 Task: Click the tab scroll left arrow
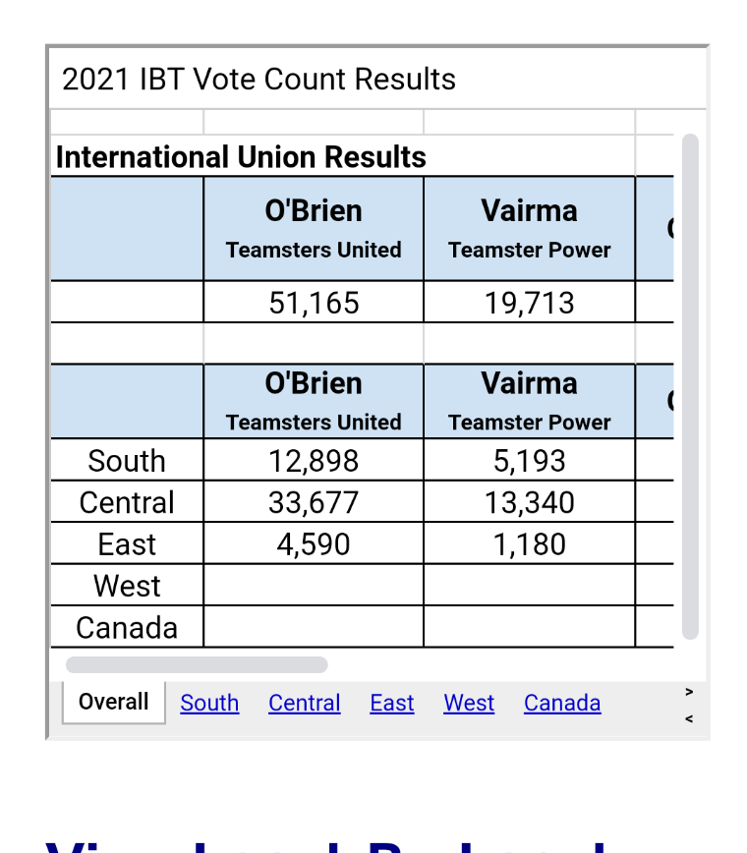pyautogui.click(x=689, y=718)
